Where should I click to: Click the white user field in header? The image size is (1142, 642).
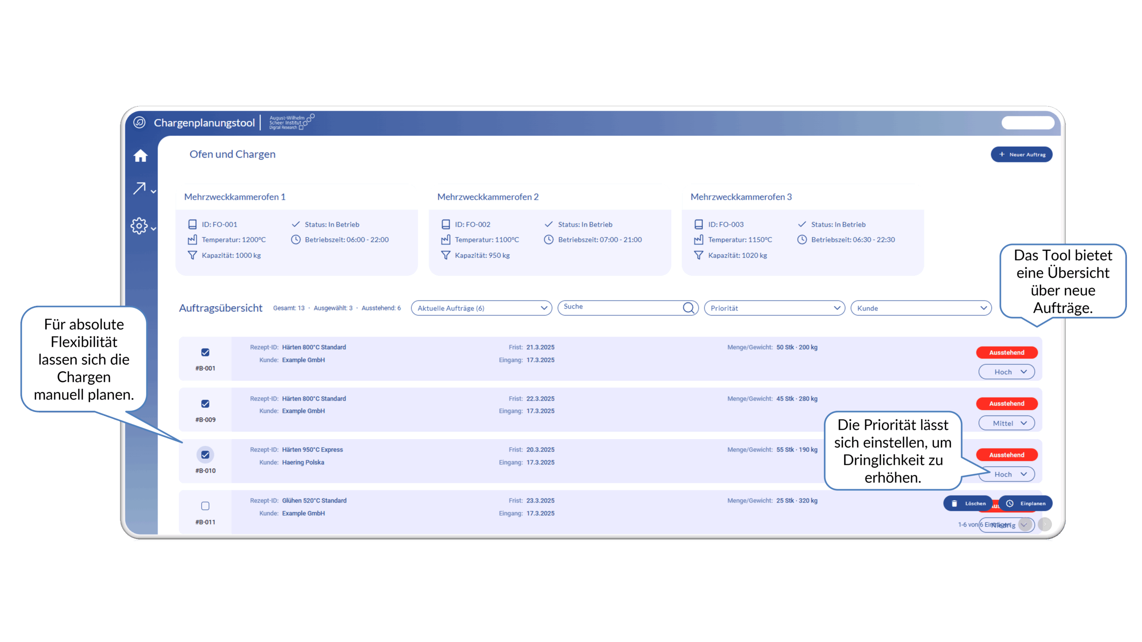point(1027,123)
